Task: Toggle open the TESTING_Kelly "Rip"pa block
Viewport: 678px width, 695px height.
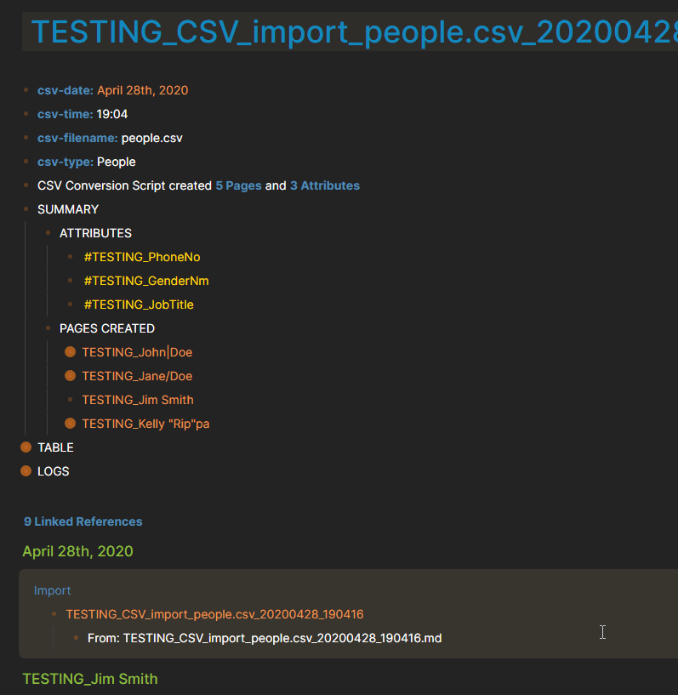Action: point(71,424)
